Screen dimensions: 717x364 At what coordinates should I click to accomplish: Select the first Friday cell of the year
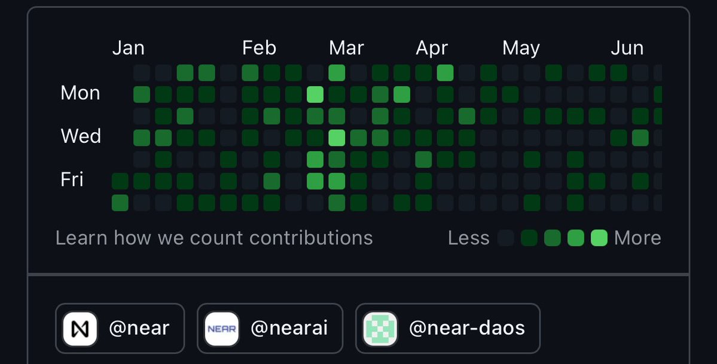click(x=120, y=181)
